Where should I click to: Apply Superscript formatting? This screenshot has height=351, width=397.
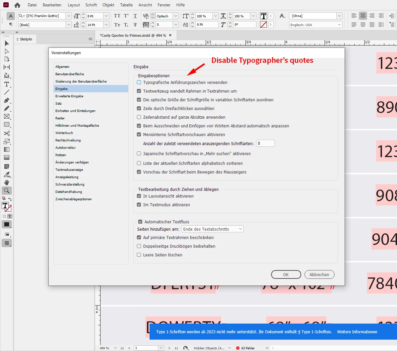pyautogui.click(x=126, y=16)
